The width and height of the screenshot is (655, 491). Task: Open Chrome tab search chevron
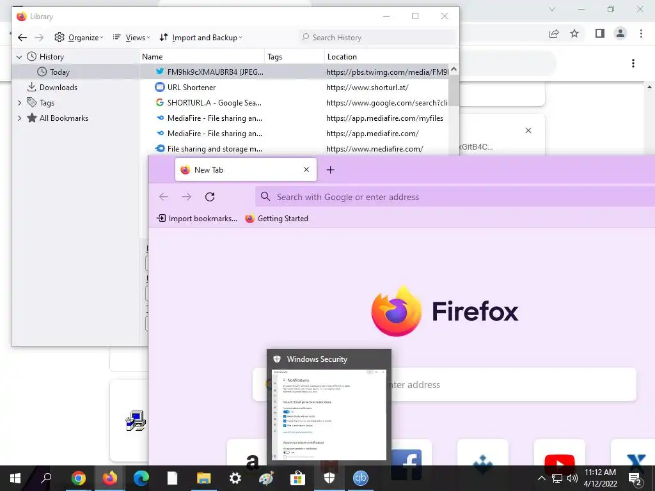552,9
